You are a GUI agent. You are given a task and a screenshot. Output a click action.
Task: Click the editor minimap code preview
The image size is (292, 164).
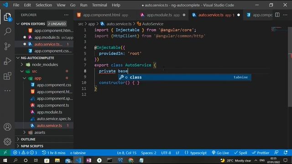pos(276,29)
